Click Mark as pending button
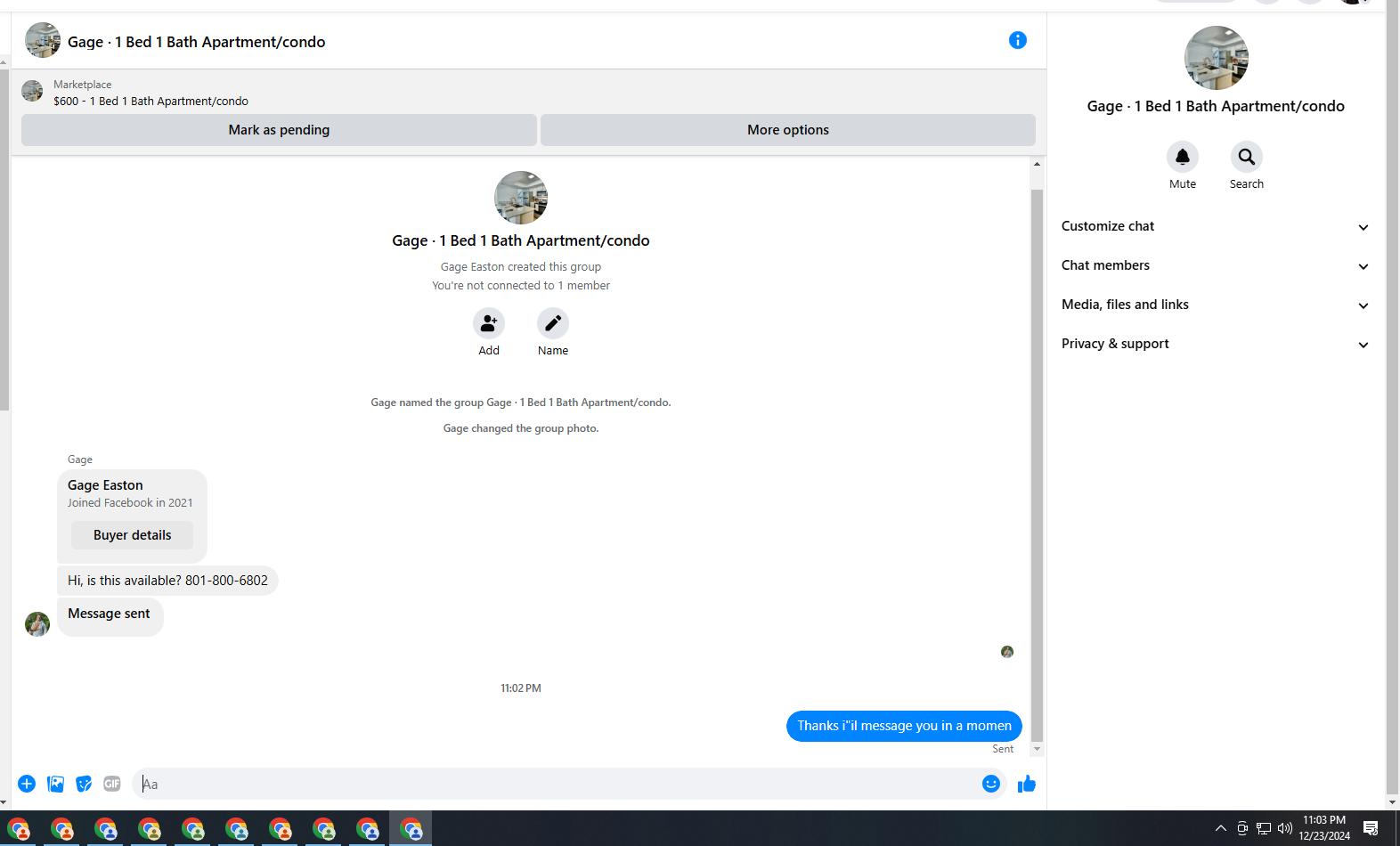Screen dimensions: 1400x846 (279, 130)
